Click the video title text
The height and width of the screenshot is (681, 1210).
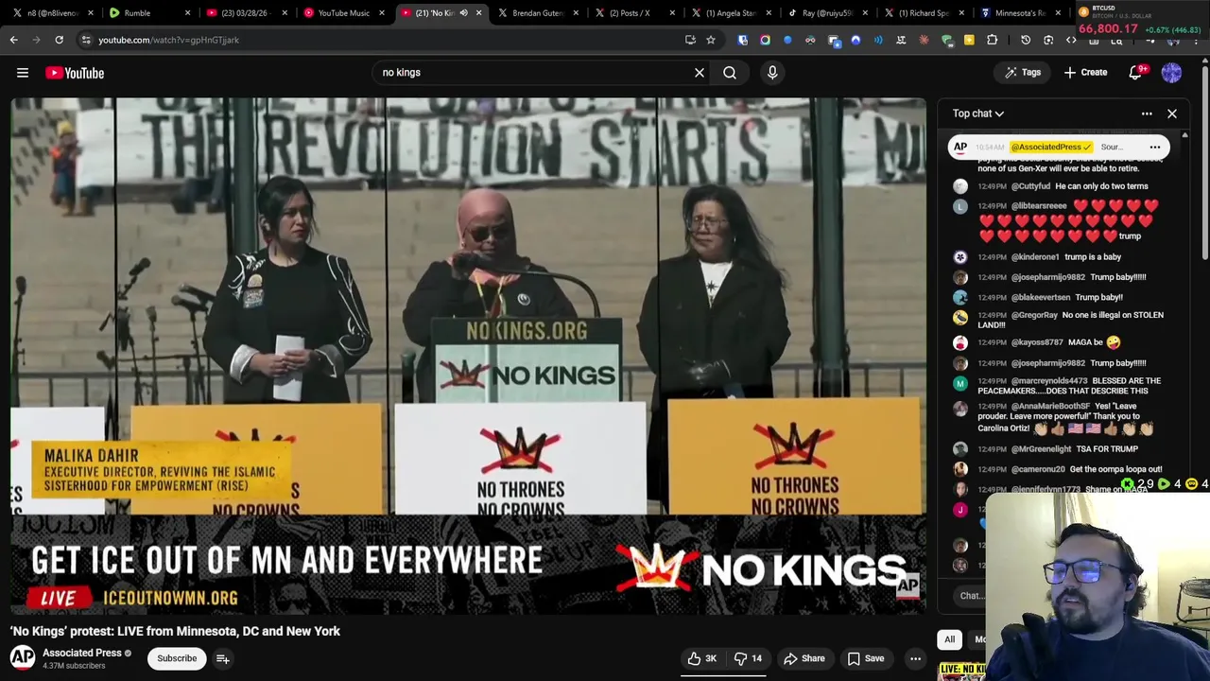pos(175,631)
